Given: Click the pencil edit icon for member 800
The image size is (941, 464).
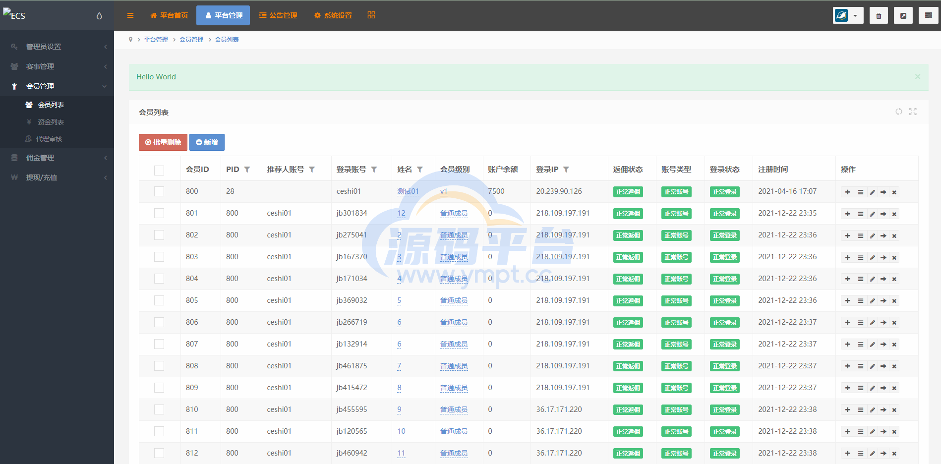Looking at the screenshot, I should [872, 192].
